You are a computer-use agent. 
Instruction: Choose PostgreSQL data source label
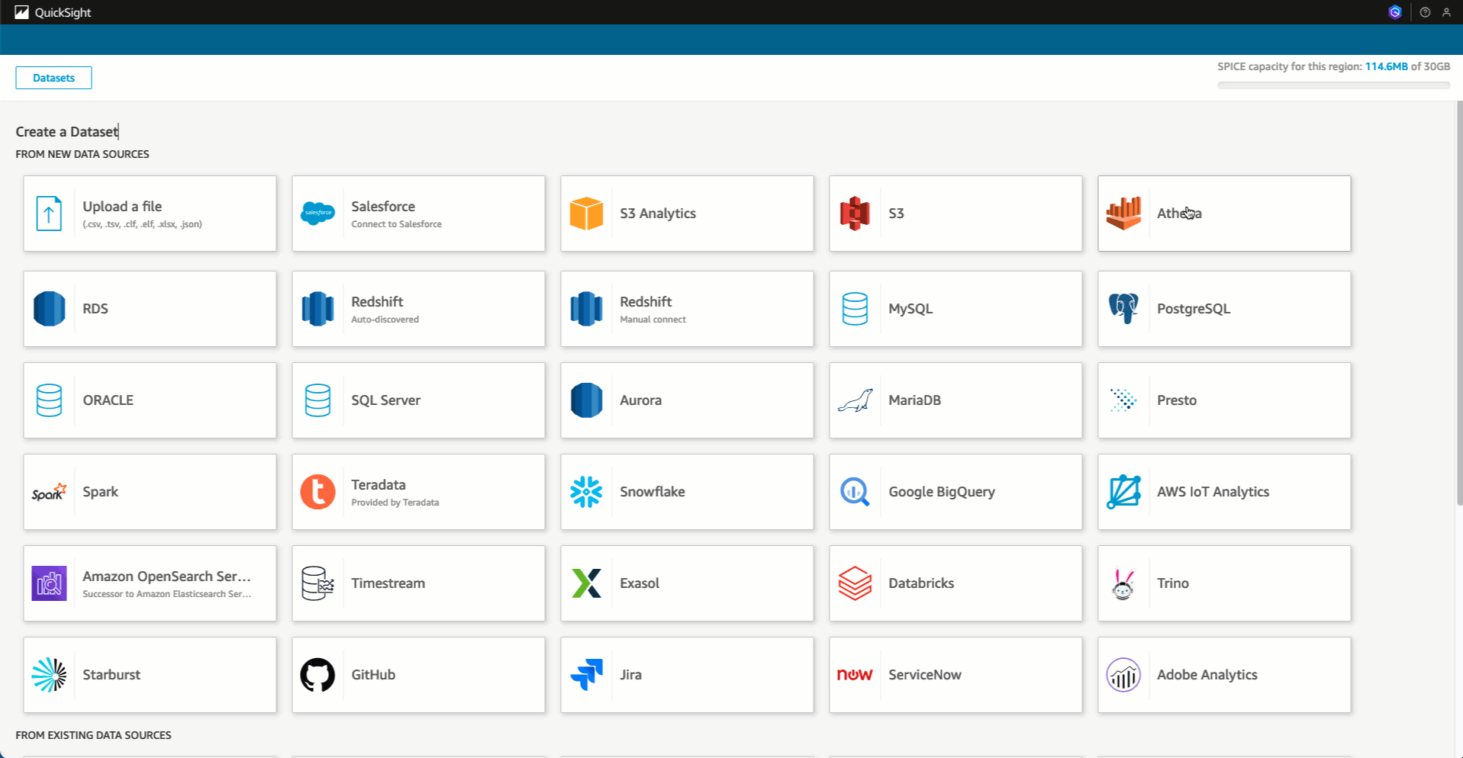[1194, 309]
